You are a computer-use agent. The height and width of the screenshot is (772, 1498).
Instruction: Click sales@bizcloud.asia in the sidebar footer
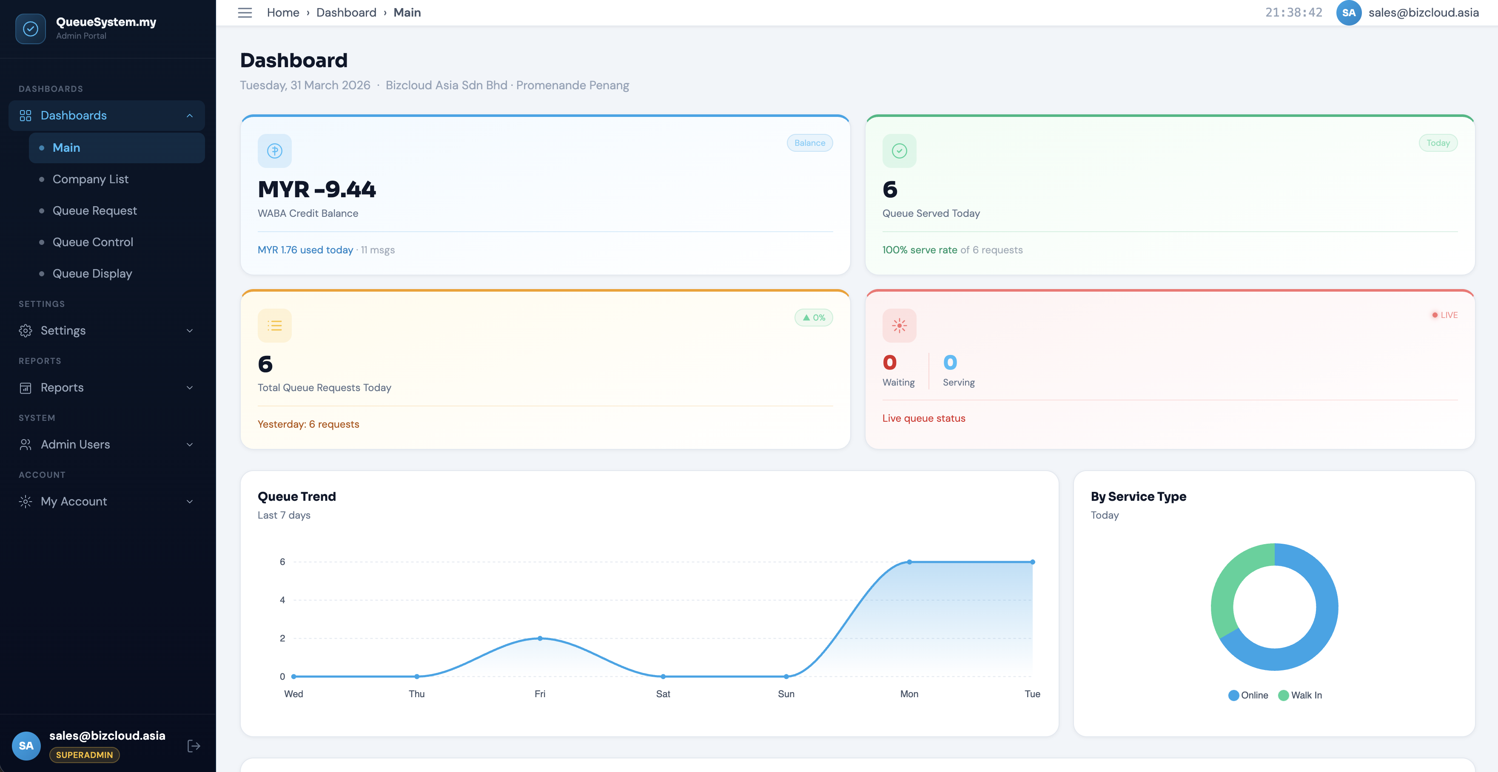[x=107, y=736]
